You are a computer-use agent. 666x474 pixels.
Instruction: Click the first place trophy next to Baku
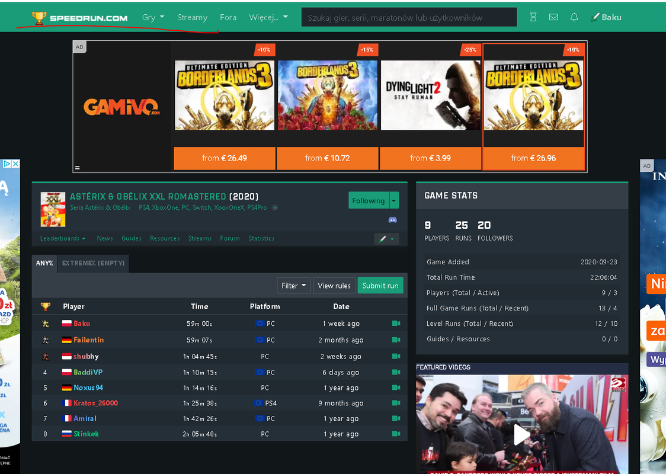pyautogui.click(x=46, y=324)
